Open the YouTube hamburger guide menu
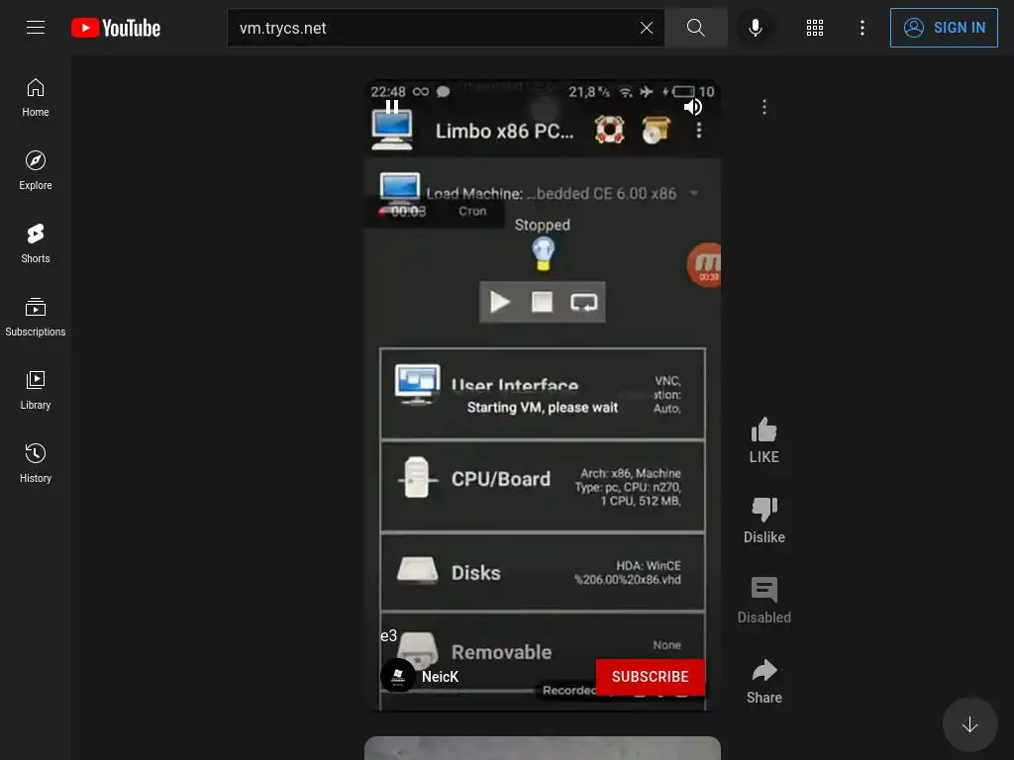The width and height of the screenshot is (1014, 760). tap(36, 27)
